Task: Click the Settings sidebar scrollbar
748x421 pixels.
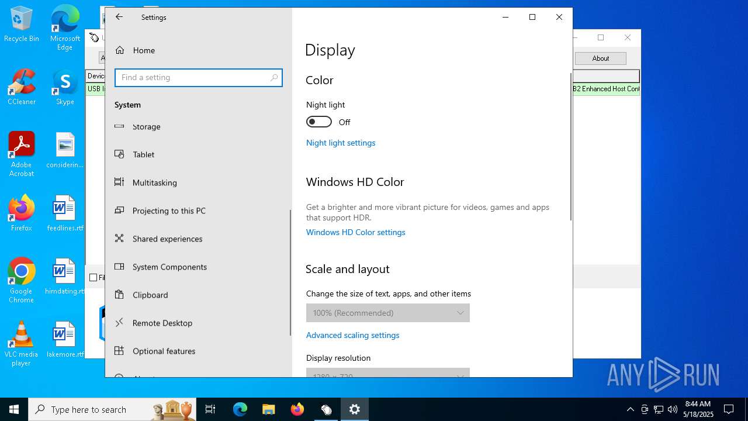Action: pos(290,272)
